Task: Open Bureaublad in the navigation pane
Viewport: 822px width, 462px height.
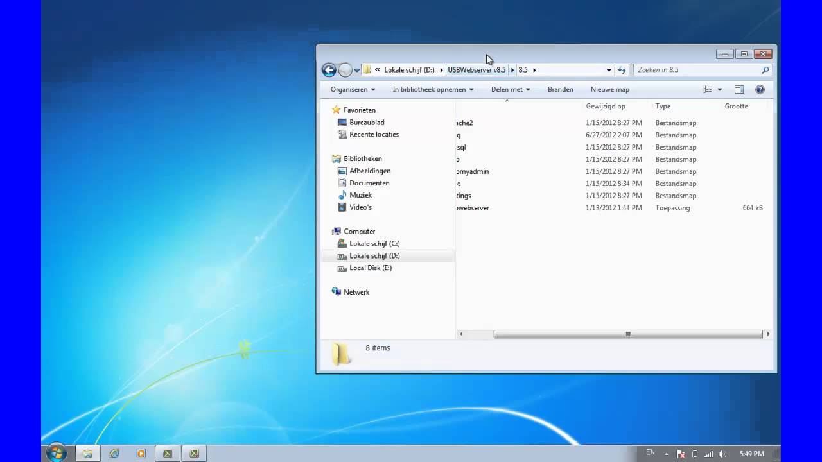Action: [x=367, y=123]
